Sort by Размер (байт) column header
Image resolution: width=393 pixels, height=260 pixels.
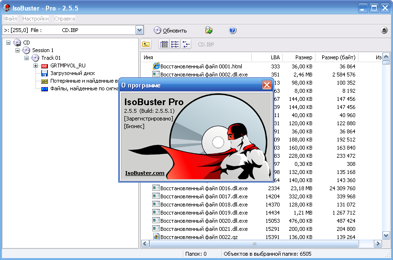click(x=337, y=57)
